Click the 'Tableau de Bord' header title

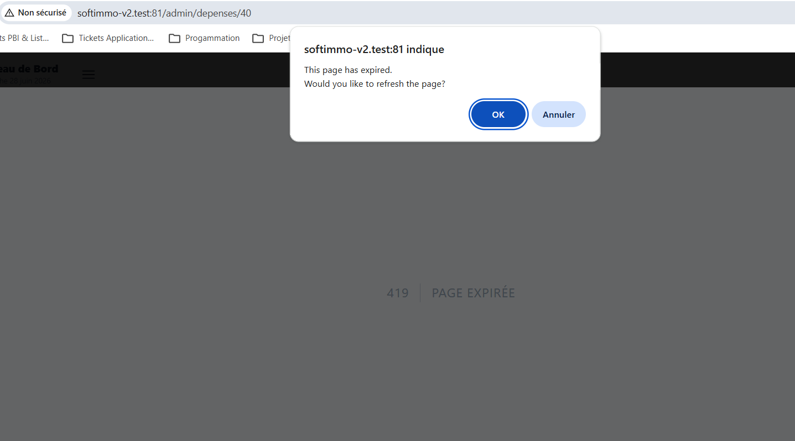point(29,69)
